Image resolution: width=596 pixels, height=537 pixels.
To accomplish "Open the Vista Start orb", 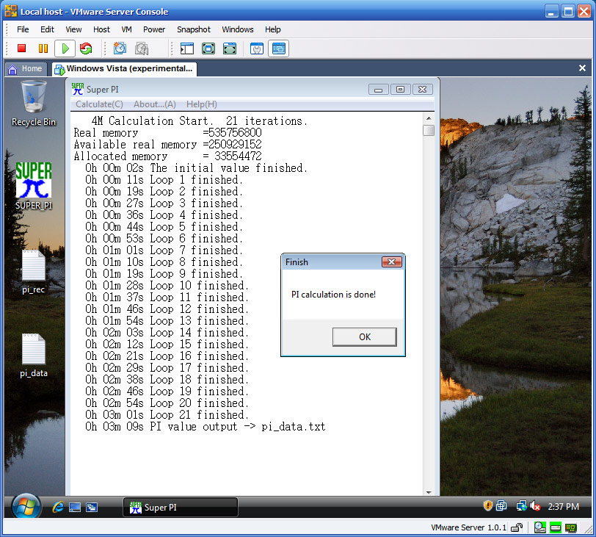I will pyautogui.click(x=26, y=507).
